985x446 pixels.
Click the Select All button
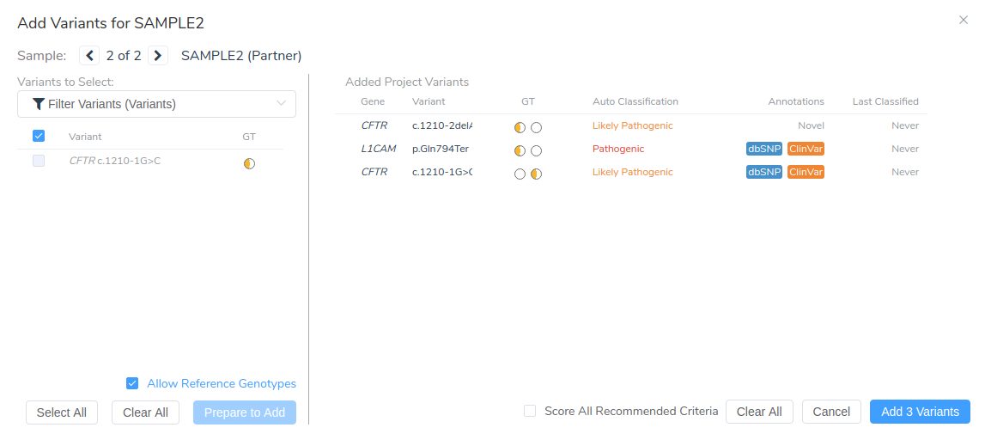[62, 412]
